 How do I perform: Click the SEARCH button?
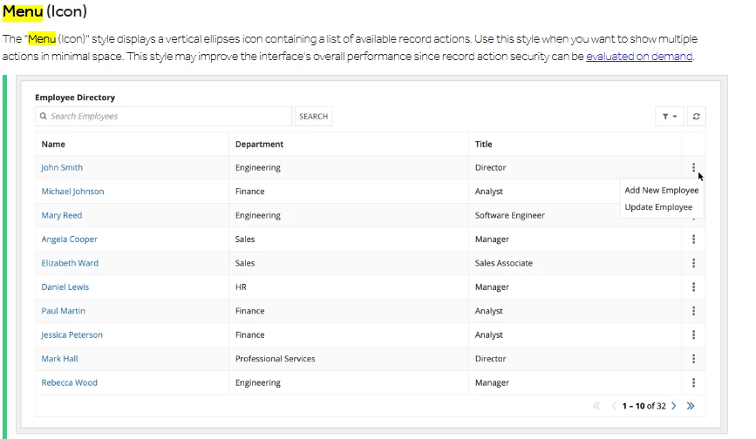pyautogui.click(x=313, y=117)
